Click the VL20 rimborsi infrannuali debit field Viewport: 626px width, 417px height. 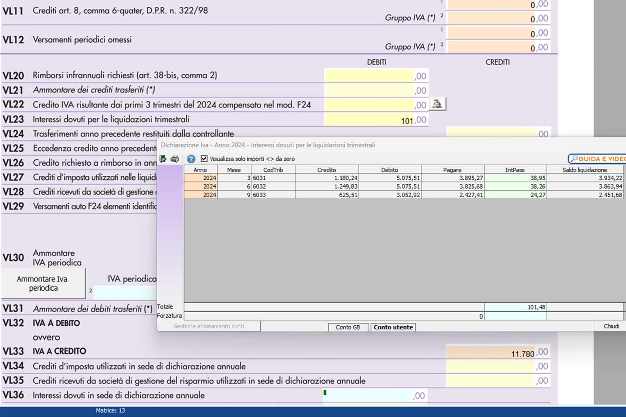(369, 76)
